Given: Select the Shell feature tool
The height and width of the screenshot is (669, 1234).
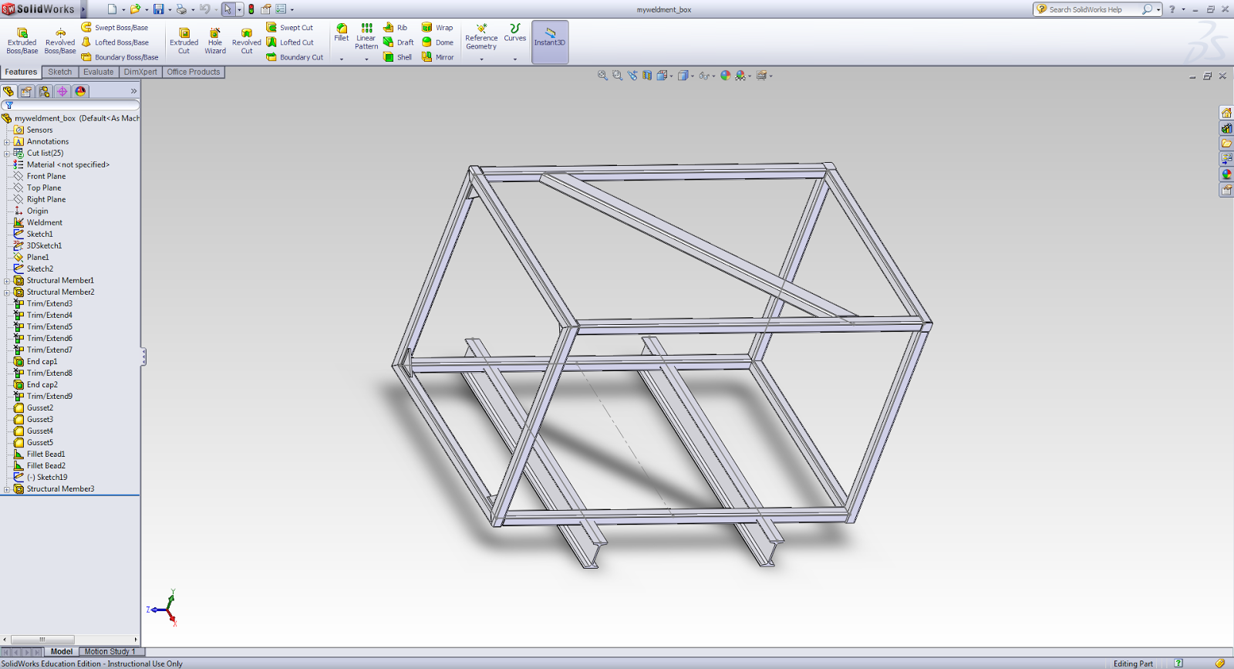Looking at the screenshot, I should point(398,57).
